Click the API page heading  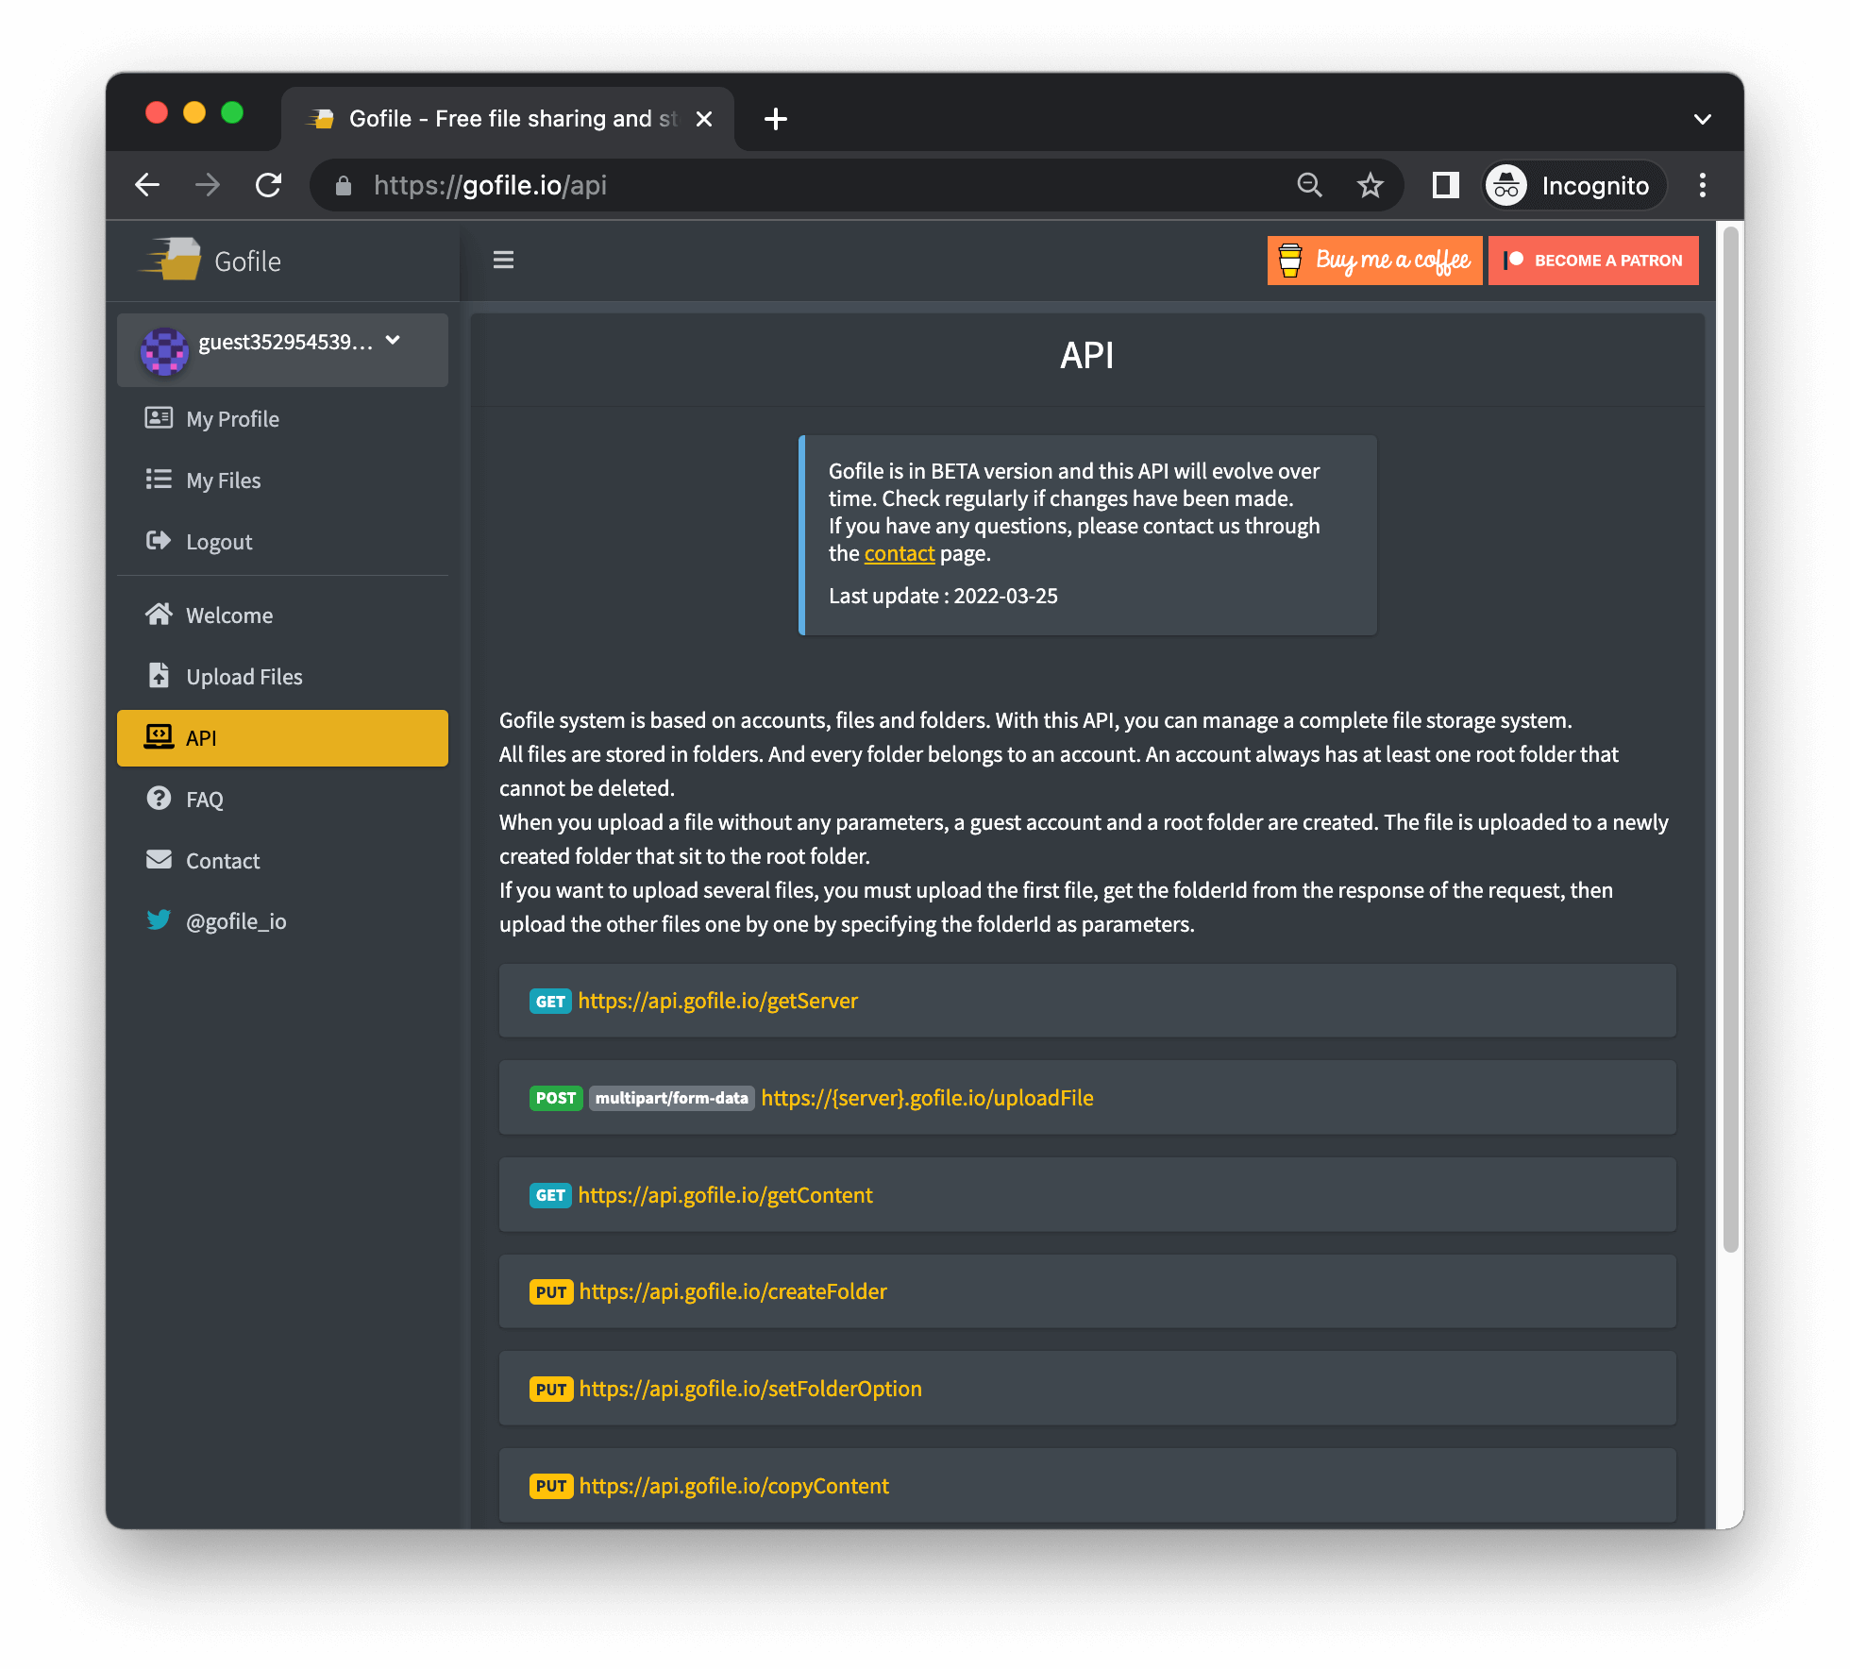[1087, 356]
